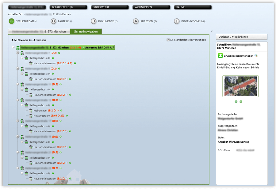
Task: Click the left rotate arrow below the aerial photo
Action: [236, 102]
